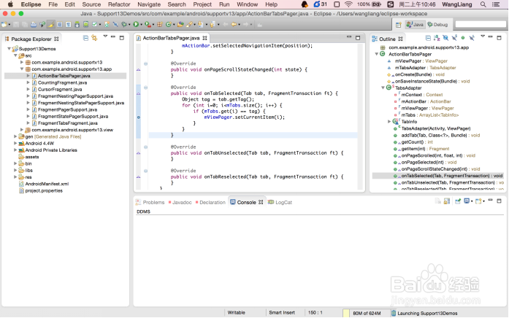Toggle Block Selection Mode in toolbar

click(x=59, y=24)
